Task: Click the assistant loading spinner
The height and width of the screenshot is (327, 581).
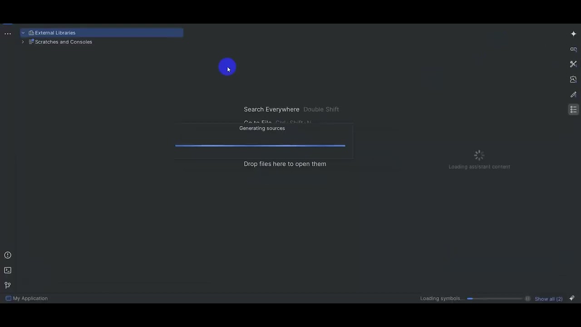Action: (x=479, y=155)
